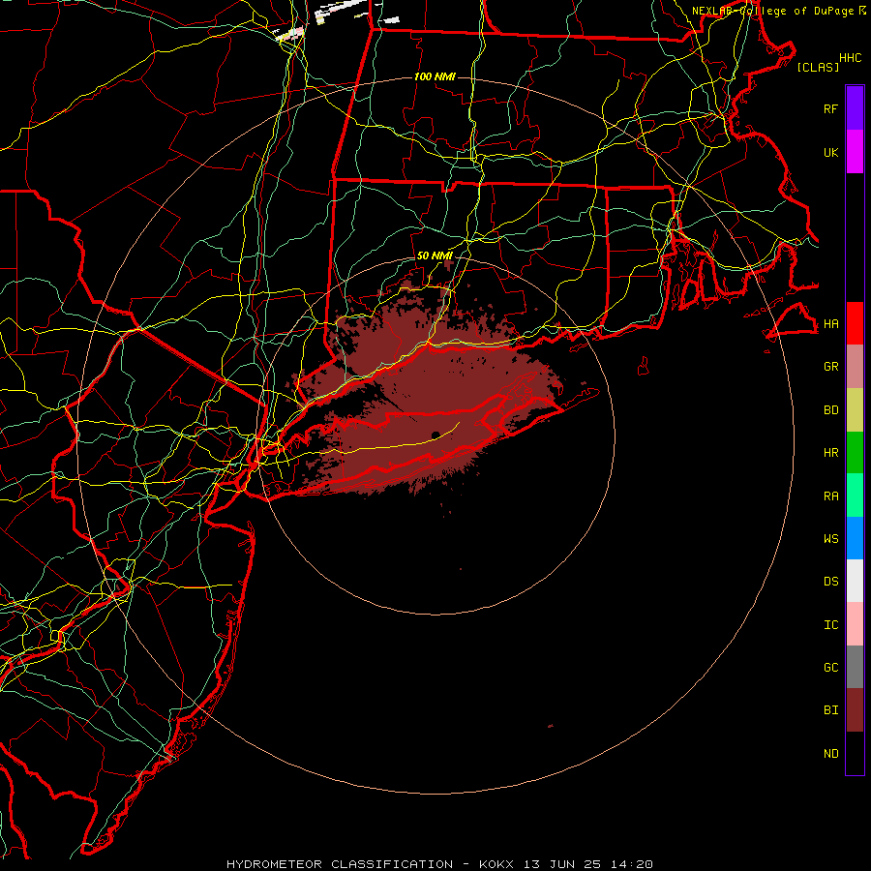Click the UK magenta legend swatch
This screenshot has height=871, width=871.
tap(855, 152)
